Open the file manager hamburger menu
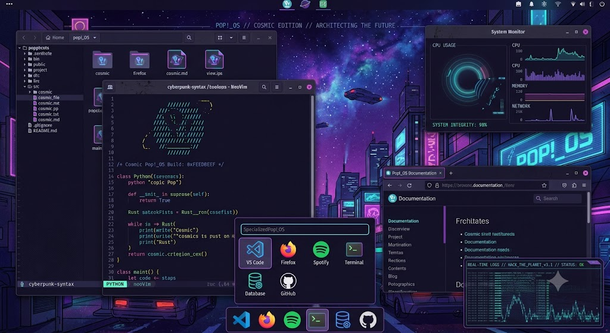Viewport: 610px width, 333px height. (x=244, y=38)
